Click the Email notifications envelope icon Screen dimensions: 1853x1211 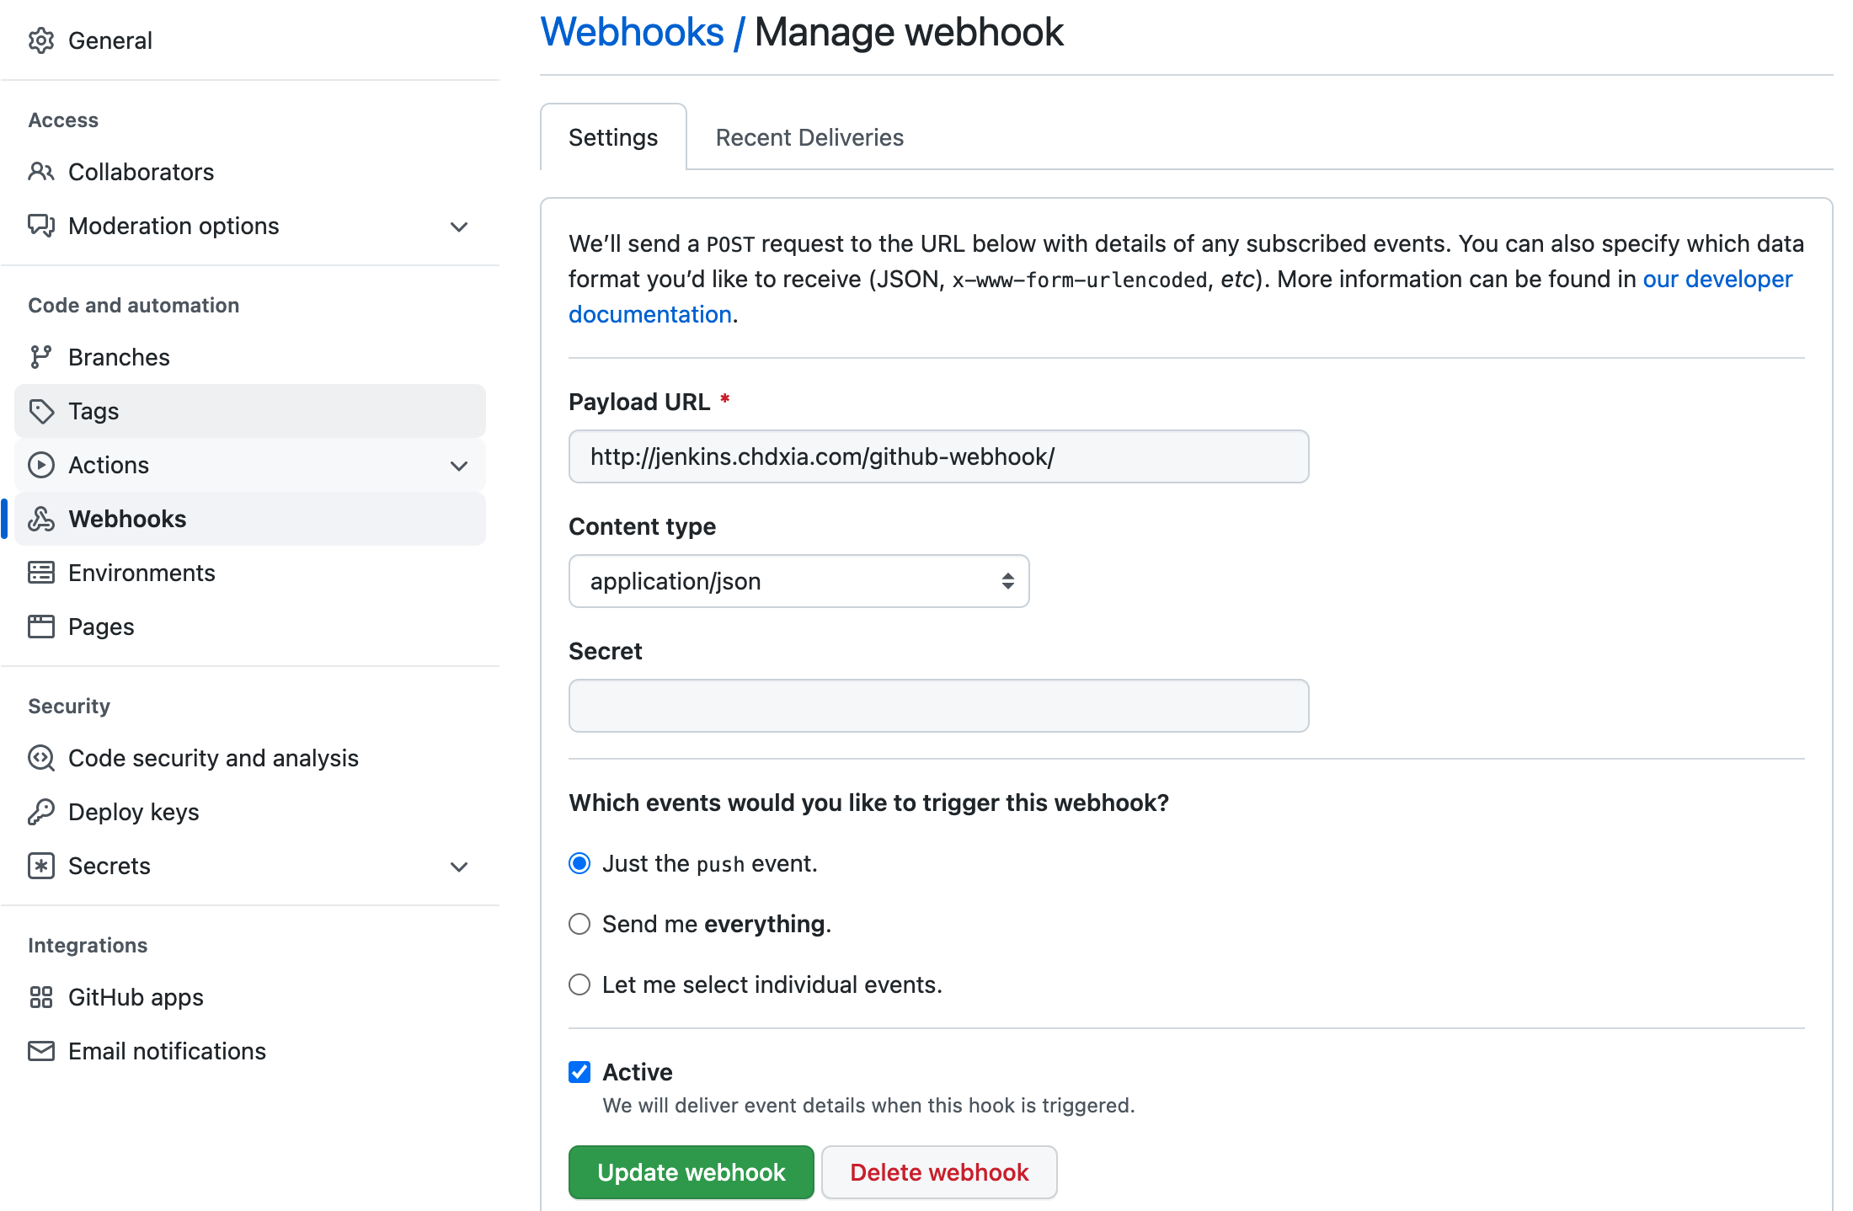click(x=40, y=1051)
